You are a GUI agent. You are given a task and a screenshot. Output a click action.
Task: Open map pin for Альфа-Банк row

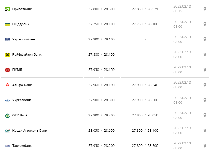tap(205, 85)
